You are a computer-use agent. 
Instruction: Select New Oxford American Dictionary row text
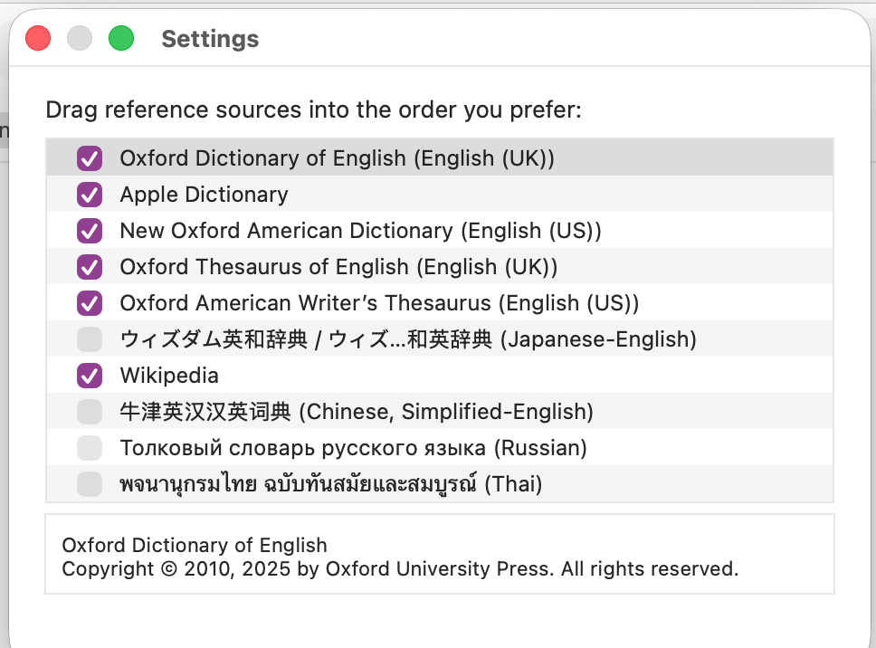click(x=360, y=231)
